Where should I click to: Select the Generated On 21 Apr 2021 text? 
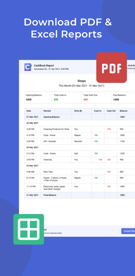51,69
